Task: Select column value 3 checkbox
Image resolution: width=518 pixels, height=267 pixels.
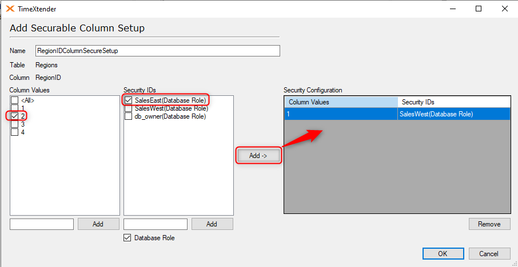Action: point(14,124)
